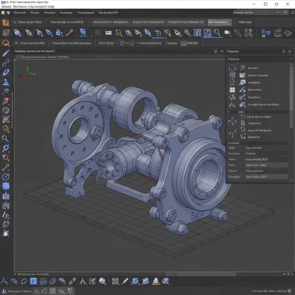This screenshot has height=295, width=295.
Task: Select the pencil sketch tool in the left toolbar
Action: point(6,53)
